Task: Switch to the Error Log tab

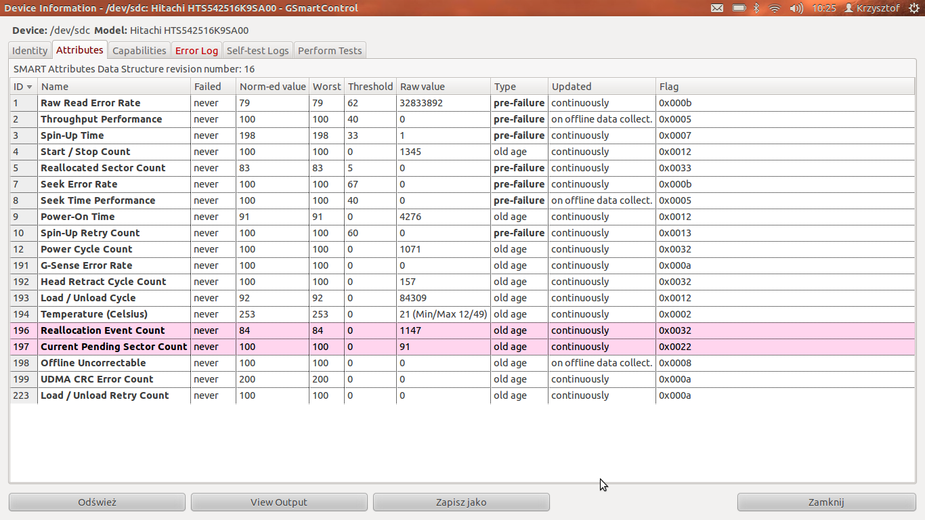Action: coord(196,50)
